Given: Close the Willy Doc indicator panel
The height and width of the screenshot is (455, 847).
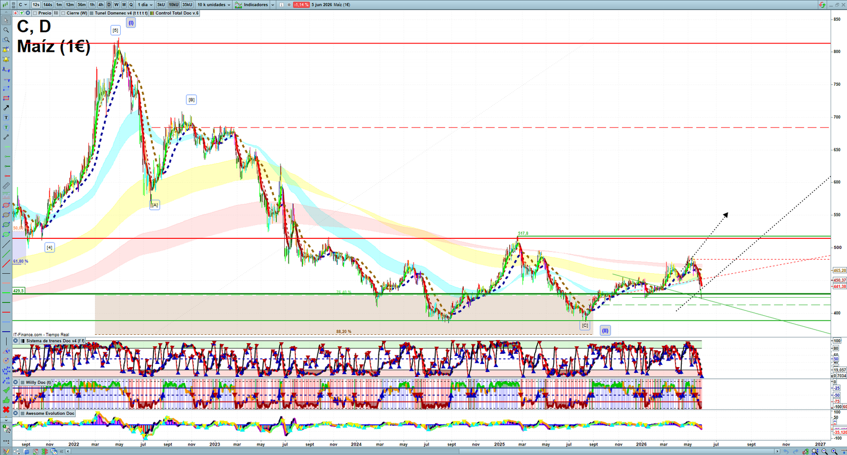Looking at the screenshot, I should coord(15,382).
